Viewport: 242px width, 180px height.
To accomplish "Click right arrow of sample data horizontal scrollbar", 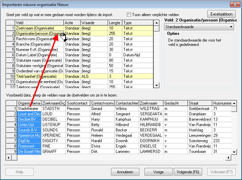I will [x=229, y=158].
